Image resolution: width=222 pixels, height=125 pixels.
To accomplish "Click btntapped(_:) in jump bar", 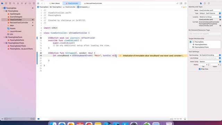I will pos(83,7).
